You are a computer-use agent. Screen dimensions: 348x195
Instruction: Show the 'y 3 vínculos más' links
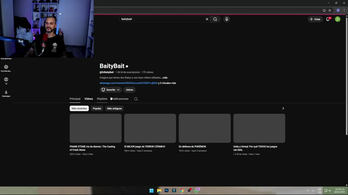click(167, 83)
